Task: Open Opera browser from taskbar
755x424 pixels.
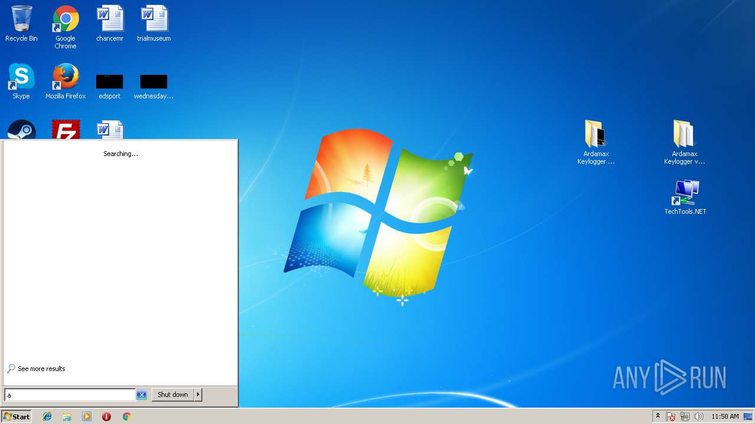Action: (x=106, y=416)
